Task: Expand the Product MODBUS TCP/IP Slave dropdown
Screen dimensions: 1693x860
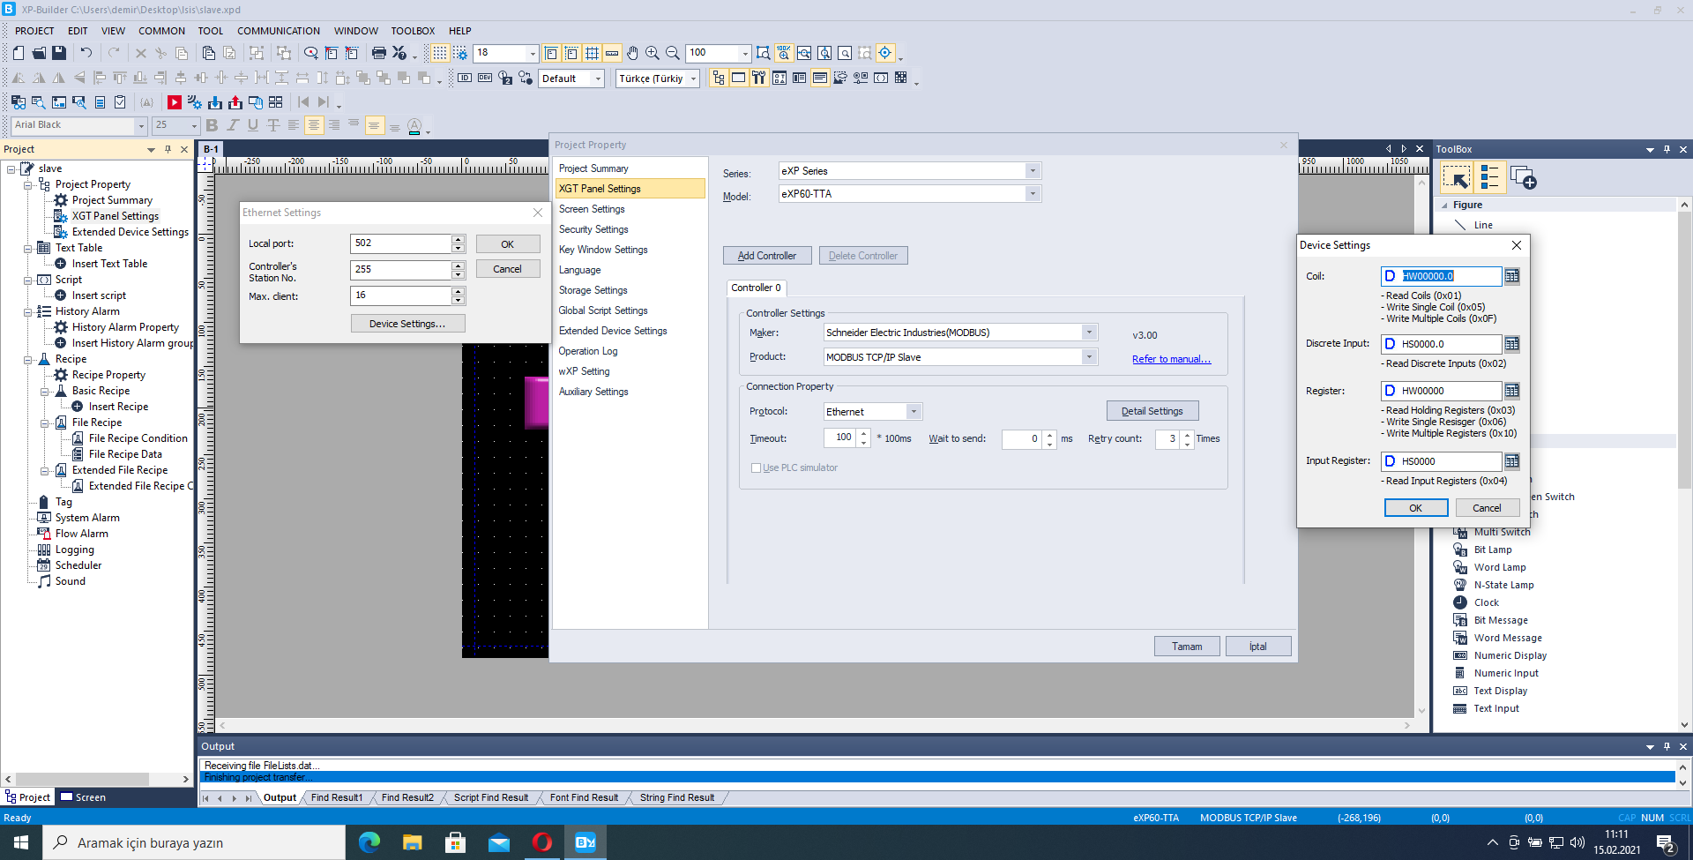Action: point(1089,357)
